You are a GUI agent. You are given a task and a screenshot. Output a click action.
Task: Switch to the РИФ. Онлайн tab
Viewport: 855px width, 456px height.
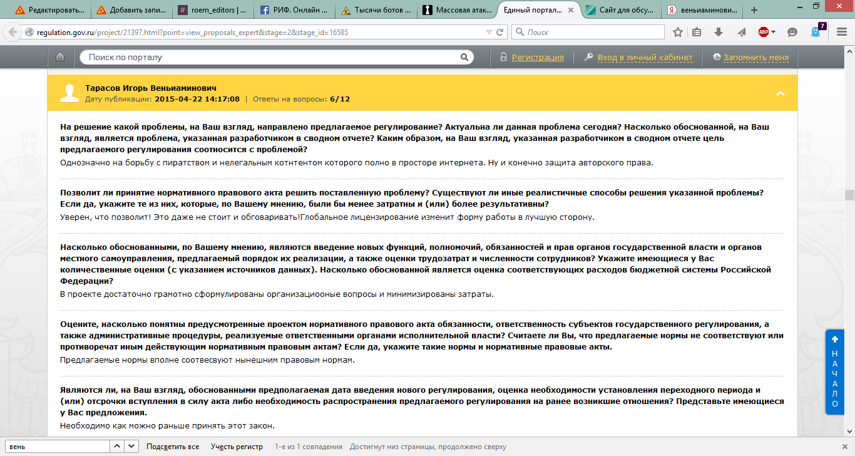point(294,10)
